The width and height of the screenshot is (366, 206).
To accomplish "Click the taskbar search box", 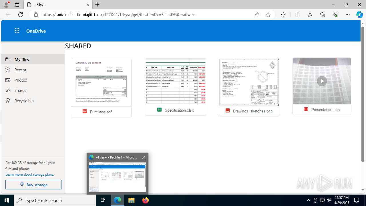I will [x=55, y=200].
